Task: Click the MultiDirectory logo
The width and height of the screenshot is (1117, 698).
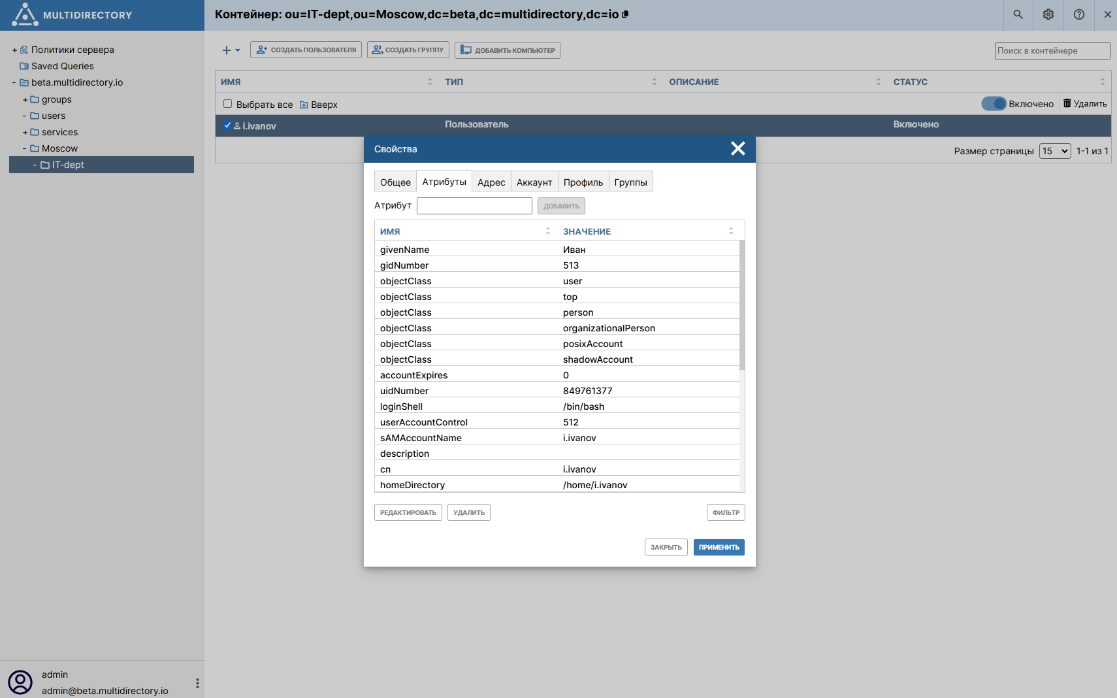Action: coord(25,14)
